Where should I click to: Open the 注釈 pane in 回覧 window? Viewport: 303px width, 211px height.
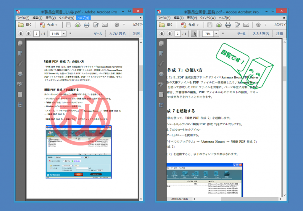click(279, 34)
